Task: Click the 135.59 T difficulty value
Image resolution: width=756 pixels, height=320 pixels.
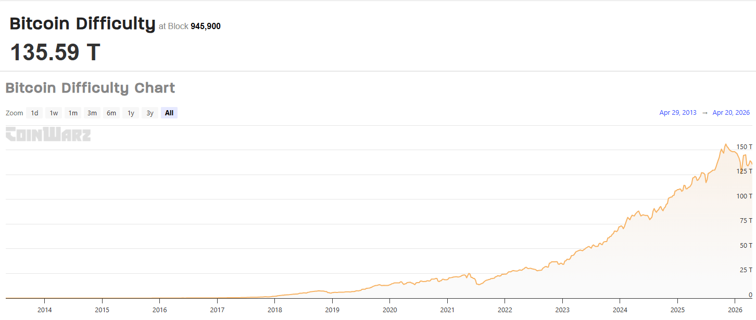Action: tap(55, 52)
